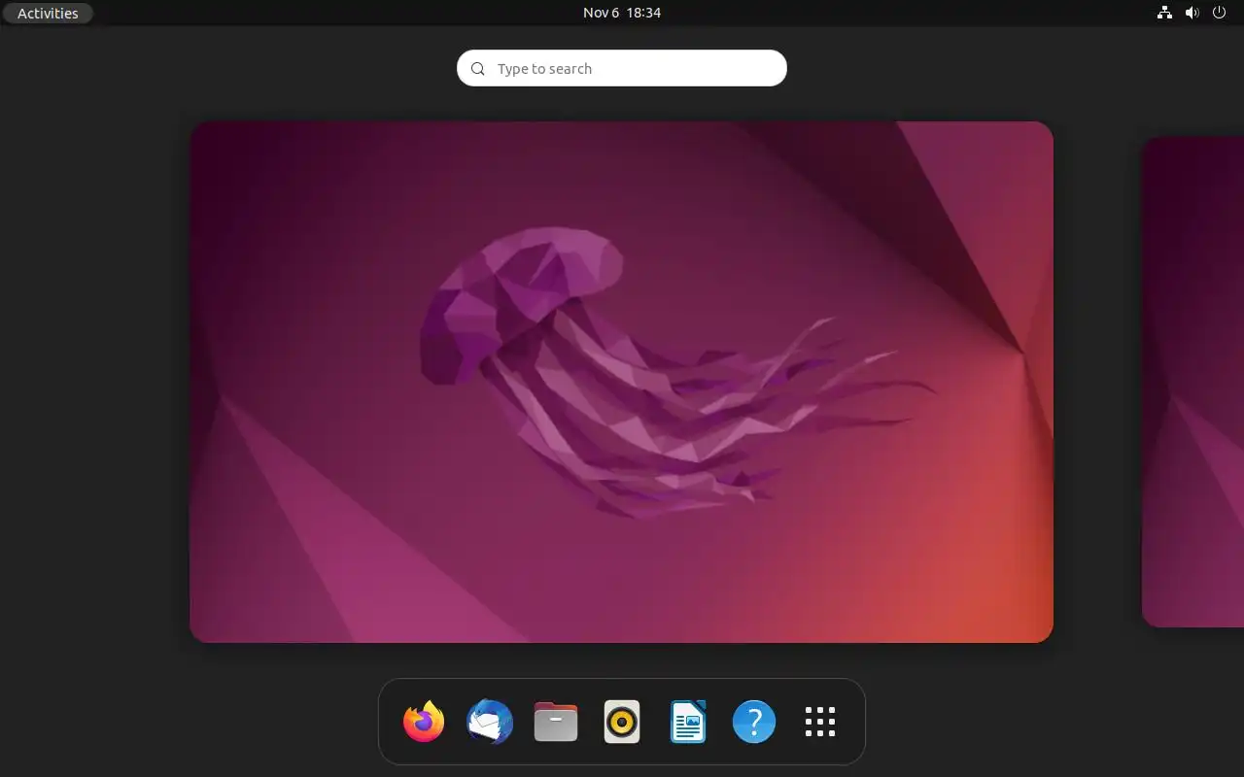Click the network status icon
The image size is (1244, 777).
[1164, 13]
